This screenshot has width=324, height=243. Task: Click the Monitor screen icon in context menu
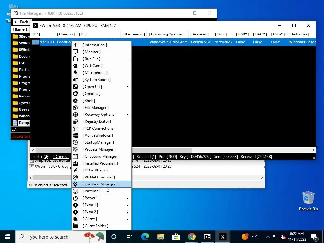(x=75, y=52)
